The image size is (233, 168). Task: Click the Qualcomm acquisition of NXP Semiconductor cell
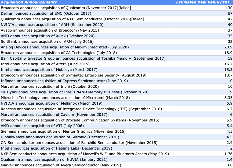pyautogui.click(x=88, y=19)
